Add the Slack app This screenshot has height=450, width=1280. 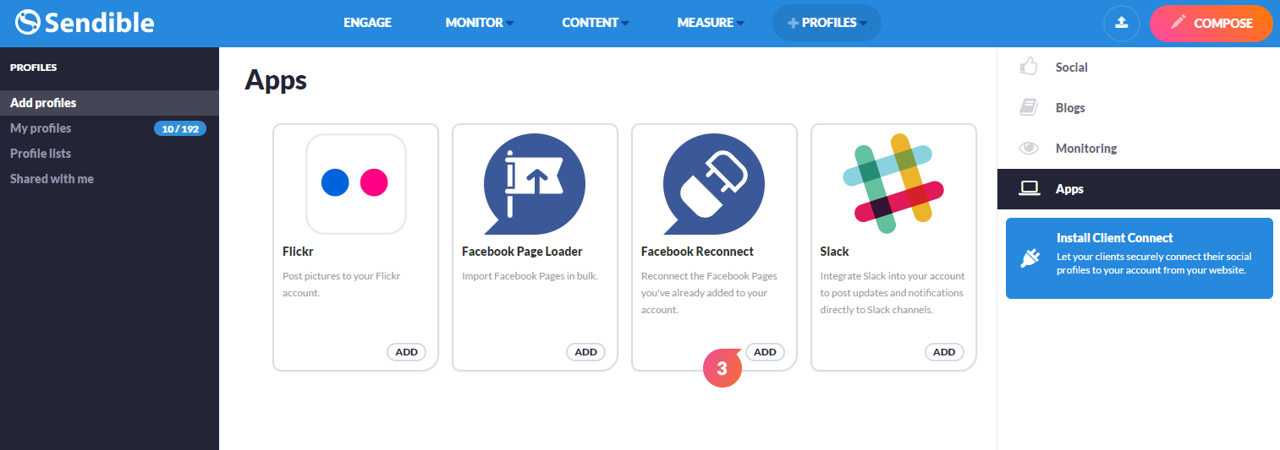tap(944, 352)
